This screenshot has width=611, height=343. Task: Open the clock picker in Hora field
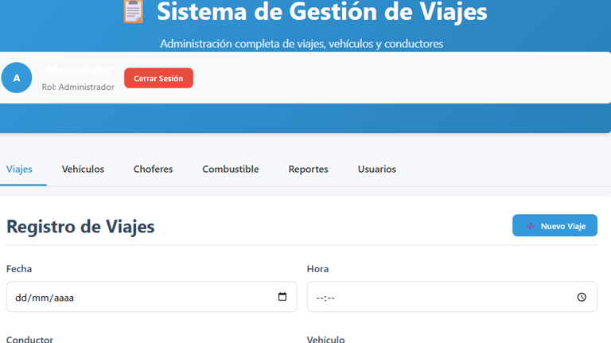(x=582, y=297)
